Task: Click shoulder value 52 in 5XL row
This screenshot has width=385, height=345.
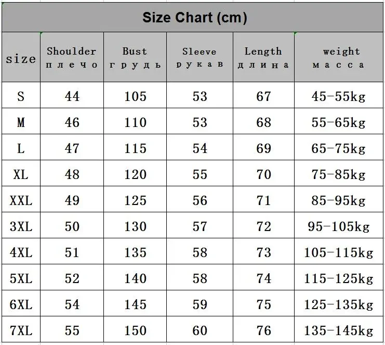Action: [x=72, y=278]
